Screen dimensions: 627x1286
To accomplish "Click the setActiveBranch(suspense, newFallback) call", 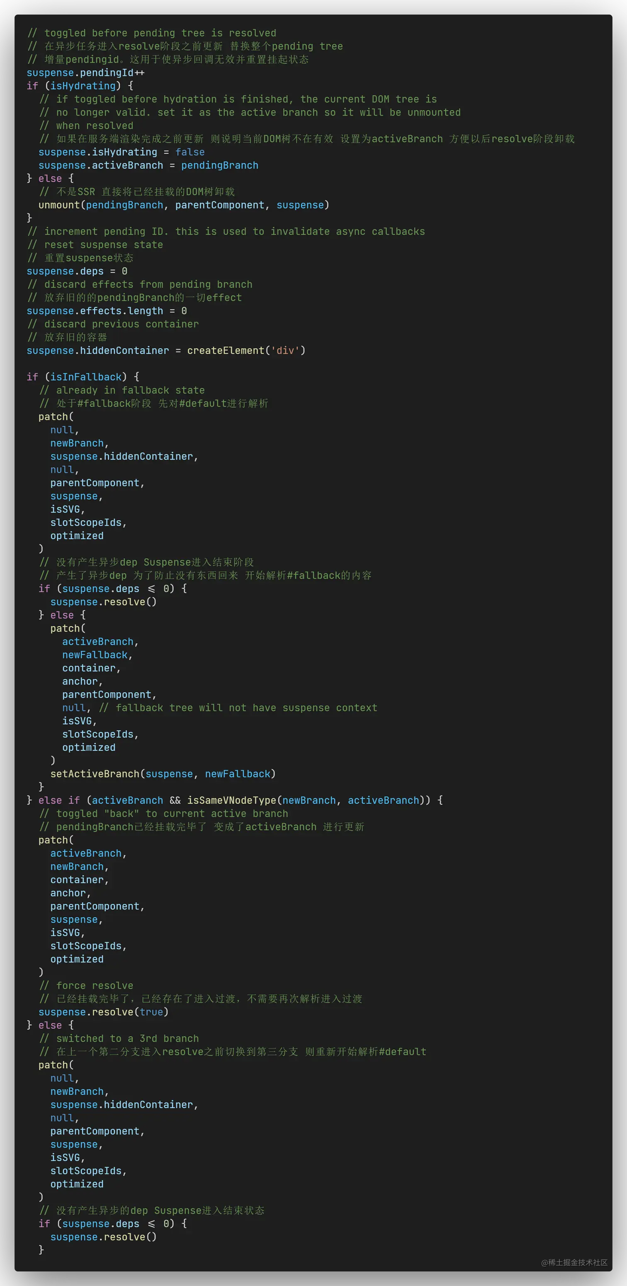I will point(163,774).
